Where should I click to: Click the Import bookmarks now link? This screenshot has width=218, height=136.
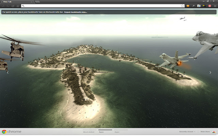(76, 12)
